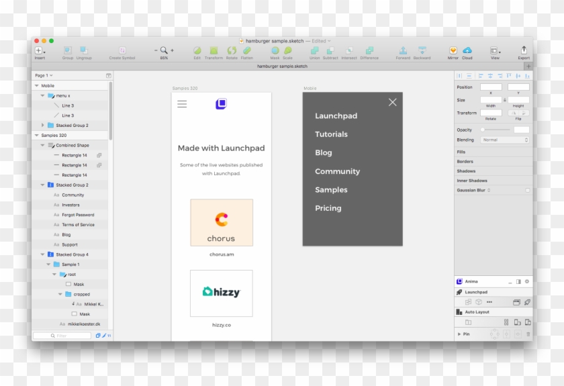The image size is (564, 386).
Task: Click Launchpad menu item on Mobile artboard
Action: (336, 116)
